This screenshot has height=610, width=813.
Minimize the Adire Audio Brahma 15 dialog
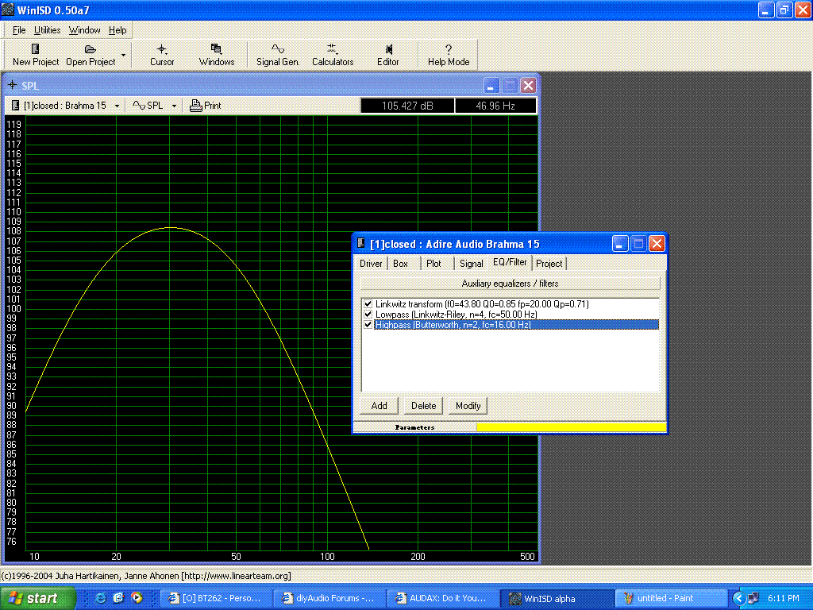click(x=620, y=243)
